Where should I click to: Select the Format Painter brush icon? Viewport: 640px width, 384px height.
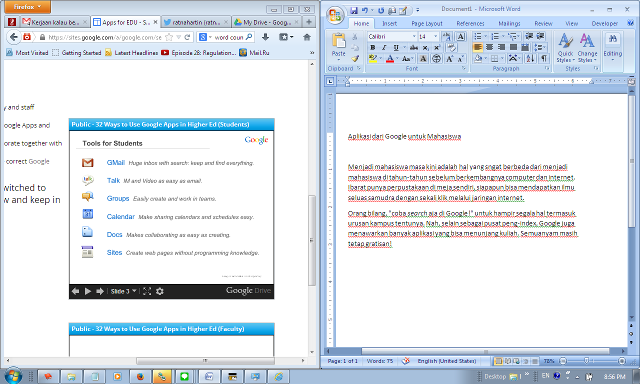tap(354, 58)
